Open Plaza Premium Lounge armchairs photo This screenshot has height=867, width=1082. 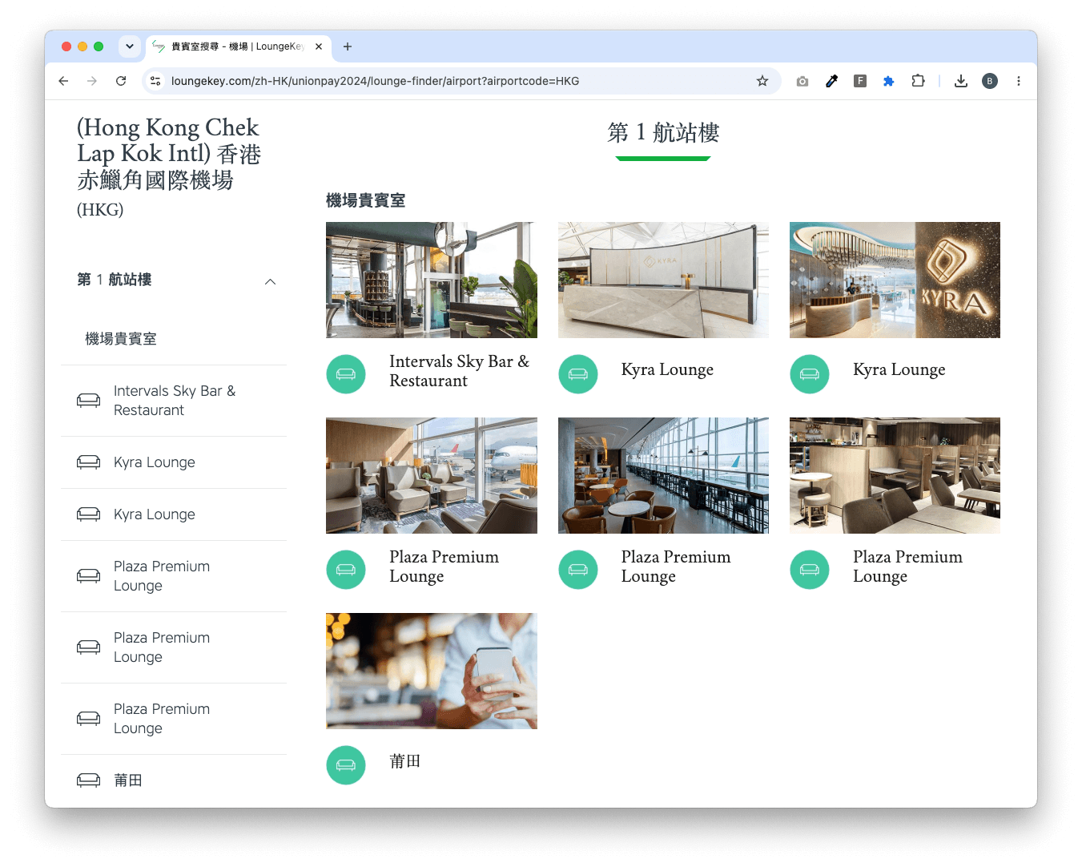[x=432, y=475]
